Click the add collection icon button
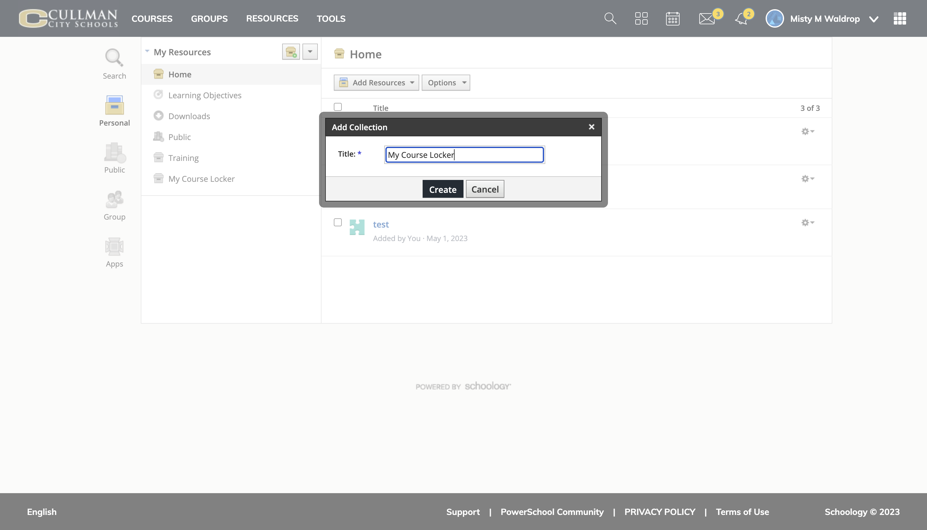The width and height of the screenshot is (927, 530). click(x=291, y=52)
